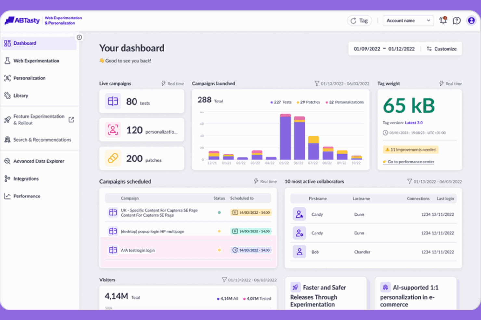Click the Connections column header
The height and width of the screenshot is (320, 481).
[x=418, y=199]
